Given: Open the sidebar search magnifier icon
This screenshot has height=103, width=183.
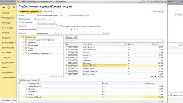Looking at the screenshot, I should (x=14, y=7).
